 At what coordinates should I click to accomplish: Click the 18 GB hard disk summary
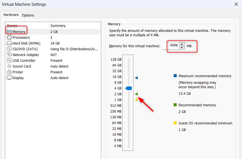tap(55, 43)
